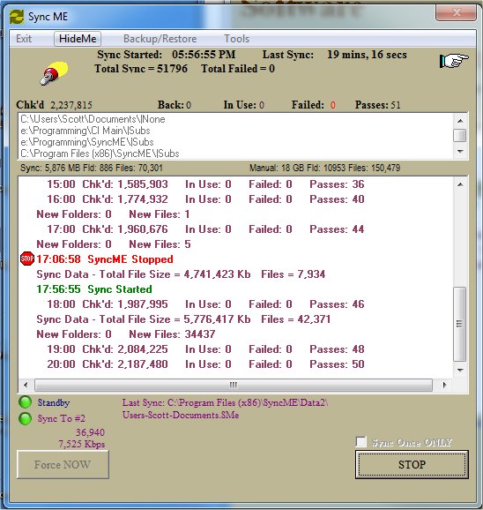Viewport: 483px width, 510px height.
Task: Click the 18:00 Chk'd 1,987,995 log row
Action: pos(205,304)
